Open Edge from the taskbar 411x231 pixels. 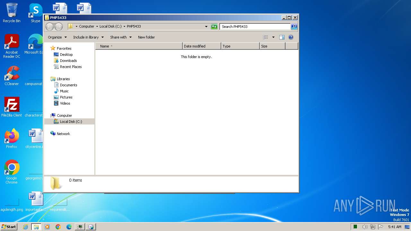[x=69, y=227]
